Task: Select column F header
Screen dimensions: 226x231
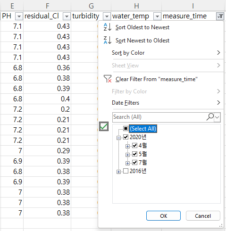Action: (47, 6)
